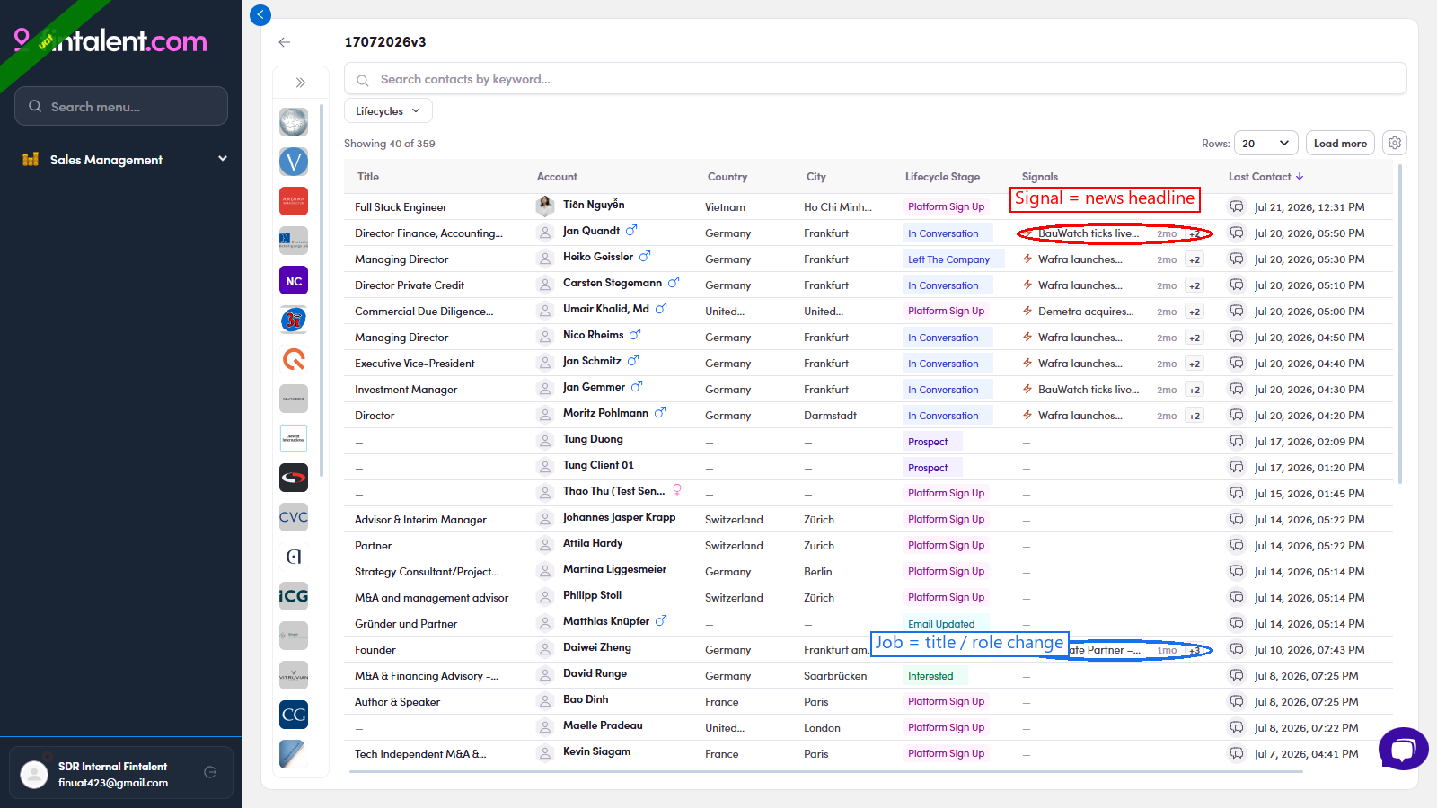Open the Rows count dropdown showing 20
The width and height of the screenshot is (1437, 808).
[1266, 143]
